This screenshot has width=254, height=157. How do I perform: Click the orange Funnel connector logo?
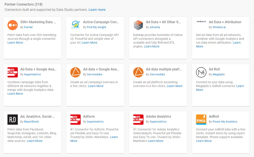coord(12,25)
